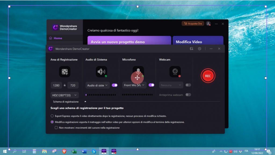Disable the microphone toggle switch
This screenshot has height=155, width=275.
point(151,85)
